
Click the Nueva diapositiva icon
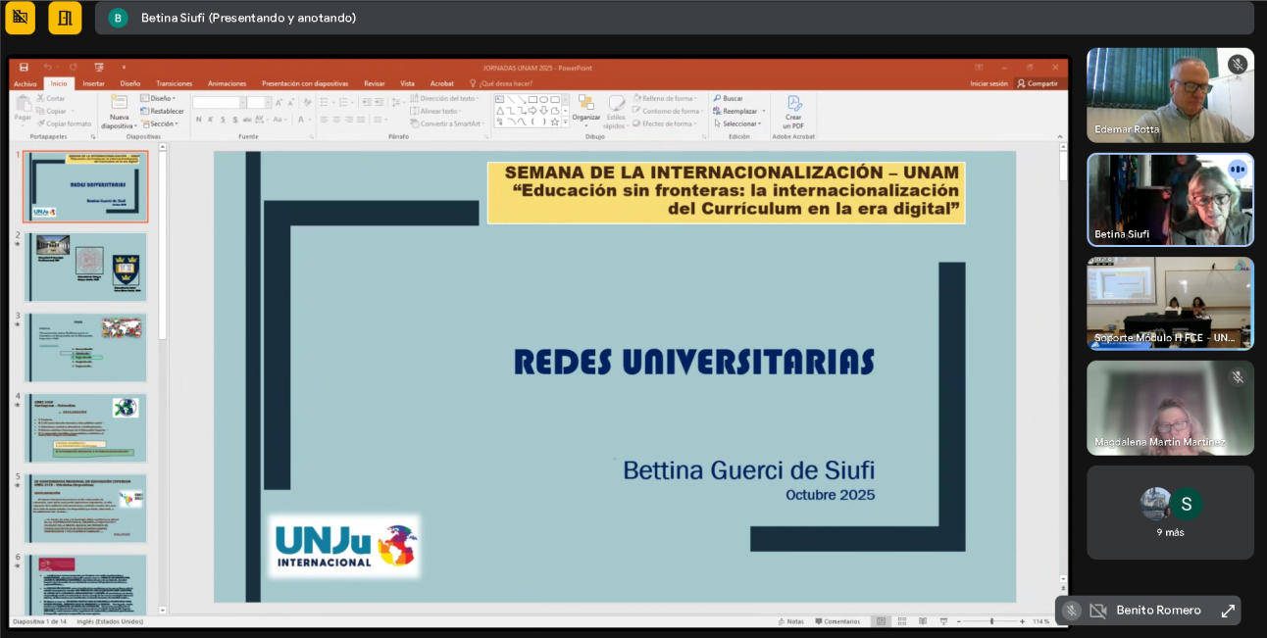[x=119, y=104]
